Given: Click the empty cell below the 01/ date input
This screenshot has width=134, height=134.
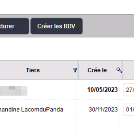Looking at the screenshot, I should pyautogui.click(x=127, y=127).
